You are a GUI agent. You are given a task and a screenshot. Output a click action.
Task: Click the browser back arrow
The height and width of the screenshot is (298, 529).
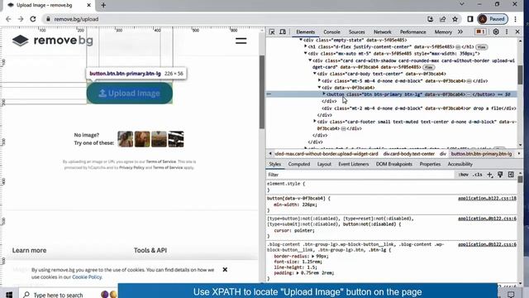click(8, 19)
